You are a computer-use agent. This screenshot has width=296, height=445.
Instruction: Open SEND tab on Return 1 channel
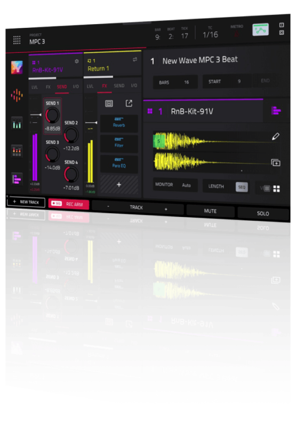pyautogui.click(x=119, y=85)
